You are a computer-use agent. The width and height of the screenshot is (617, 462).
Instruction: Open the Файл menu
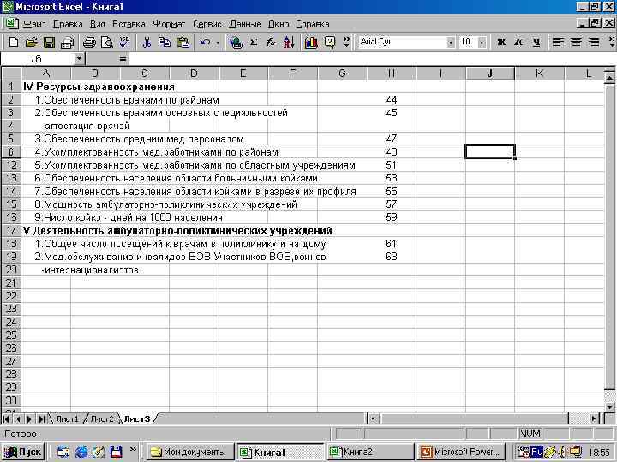point(34,24)
